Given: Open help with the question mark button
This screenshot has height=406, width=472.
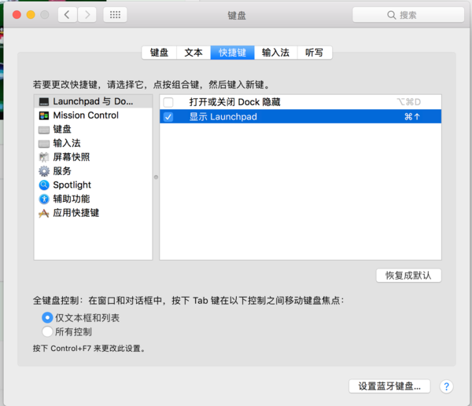Looking at the screenshot, I should click(x=446, y=386).
